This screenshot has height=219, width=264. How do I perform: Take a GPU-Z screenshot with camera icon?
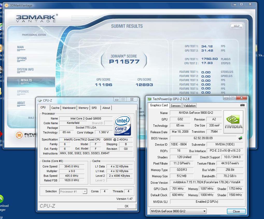coord(242,105)
